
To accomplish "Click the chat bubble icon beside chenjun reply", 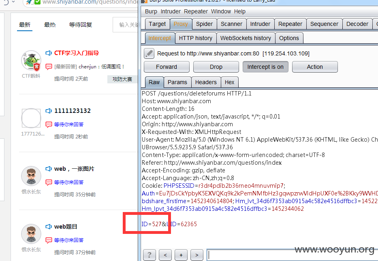I will 49,67.
